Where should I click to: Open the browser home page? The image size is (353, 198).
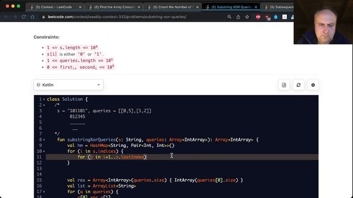pos(33,17)
